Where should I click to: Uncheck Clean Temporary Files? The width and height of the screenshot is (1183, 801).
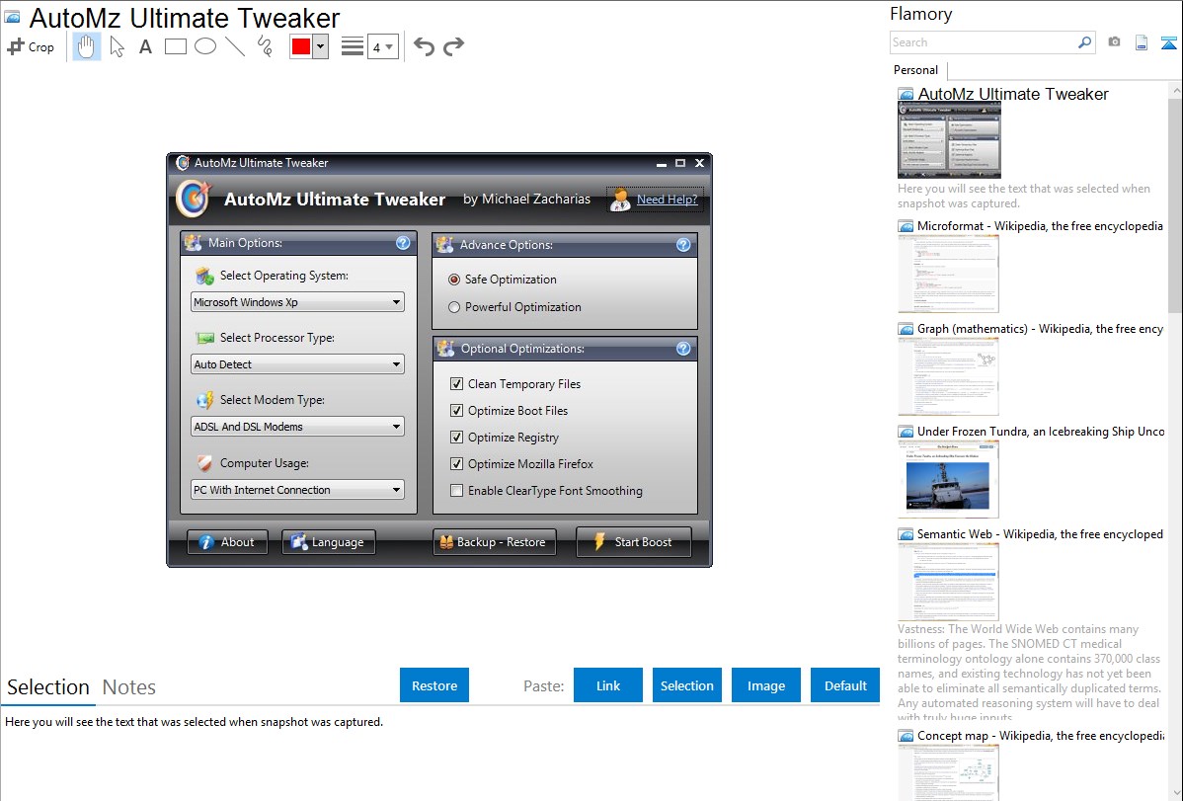[x=456, y=383]
